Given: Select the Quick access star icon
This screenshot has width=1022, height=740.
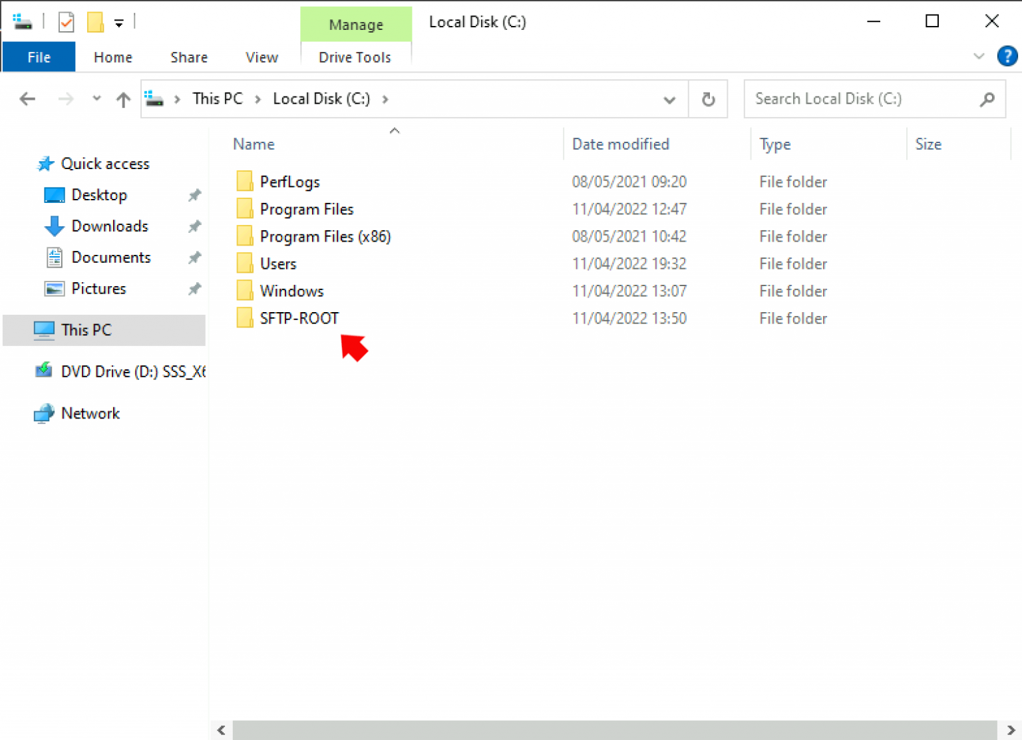Looking at the screenshot, I should (45, 163).
